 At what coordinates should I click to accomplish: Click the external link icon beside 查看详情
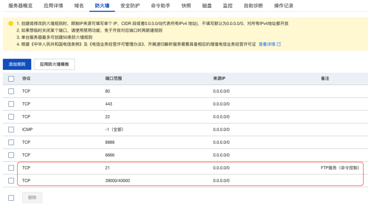point(279,44)
